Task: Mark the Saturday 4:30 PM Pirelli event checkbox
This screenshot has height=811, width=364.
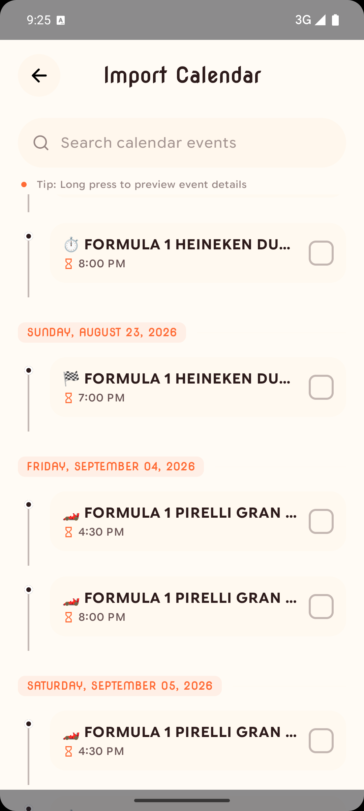Action: pyautogui.click(x=321, y=741)
